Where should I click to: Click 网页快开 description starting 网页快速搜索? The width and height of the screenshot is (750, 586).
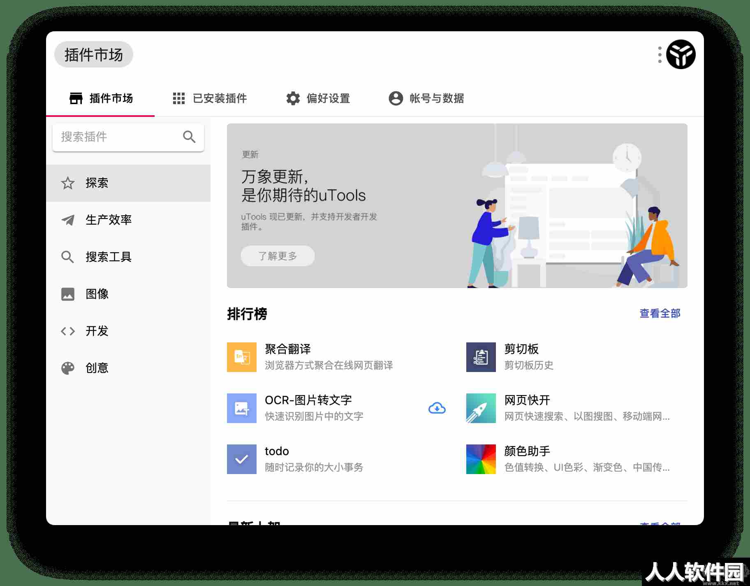(x=587, y=416)
